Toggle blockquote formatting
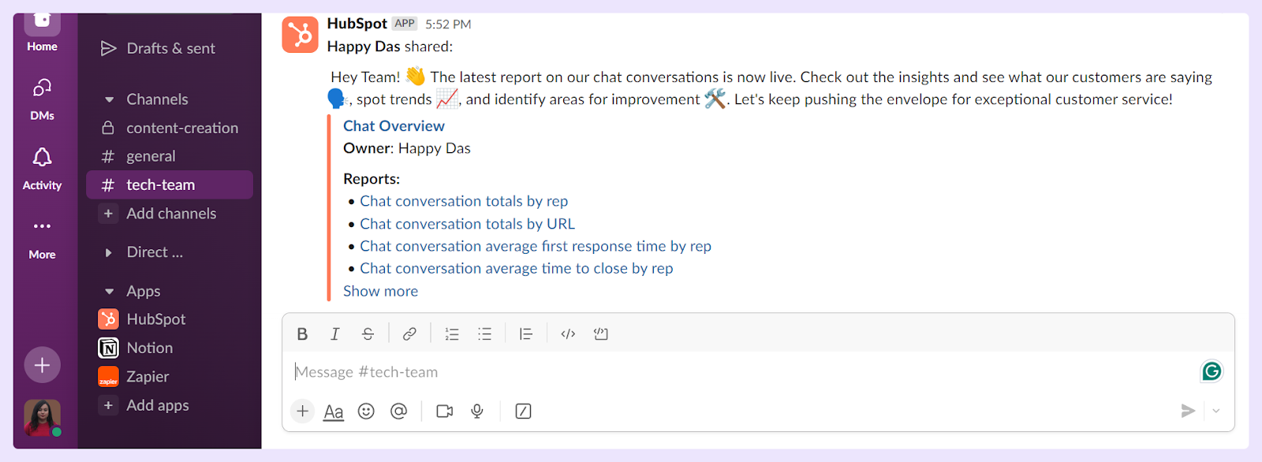The height and width of the screenshot is (462, 1262). click(x=526, y=334)
